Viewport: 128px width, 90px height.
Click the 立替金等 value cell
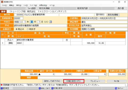click(x=97, y=74)
